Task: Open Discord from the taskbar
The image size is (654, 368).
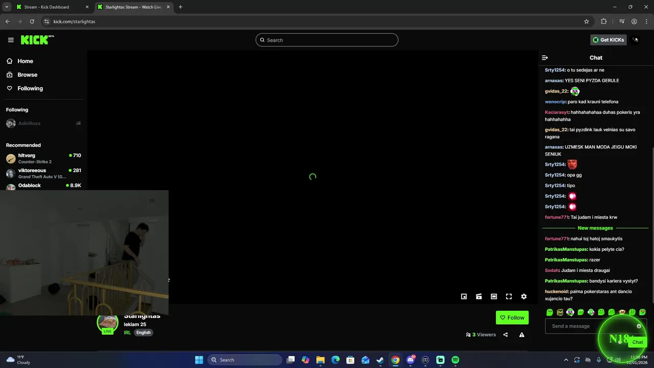Action: point(410,360)
